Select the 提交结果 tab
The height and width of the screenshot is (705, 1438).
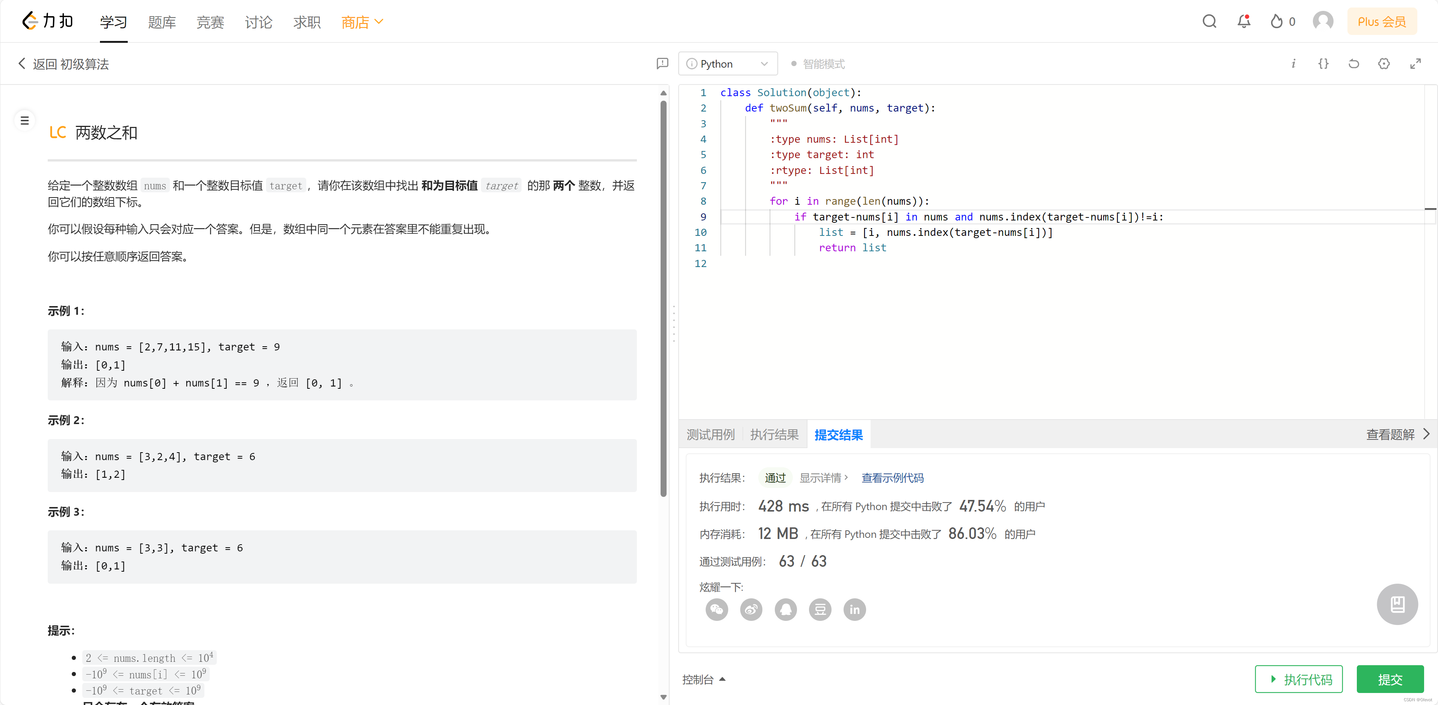point(838,434)
